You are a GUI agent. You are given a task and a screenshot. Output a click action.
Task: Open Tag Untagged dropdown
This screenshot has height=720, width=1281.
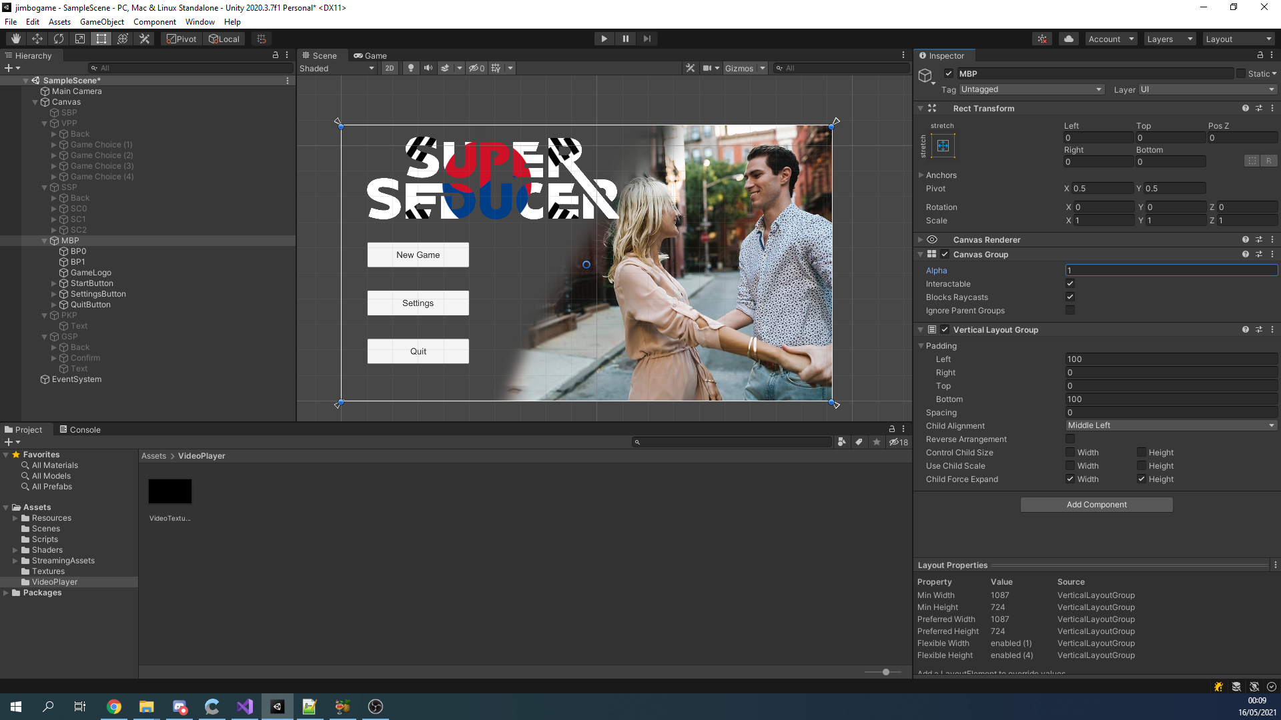click(x=1031, y=89)
